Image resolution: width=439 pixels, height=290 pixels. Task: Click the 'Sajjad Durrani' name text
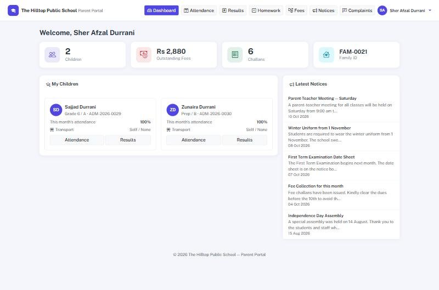[x=80, y=107]
